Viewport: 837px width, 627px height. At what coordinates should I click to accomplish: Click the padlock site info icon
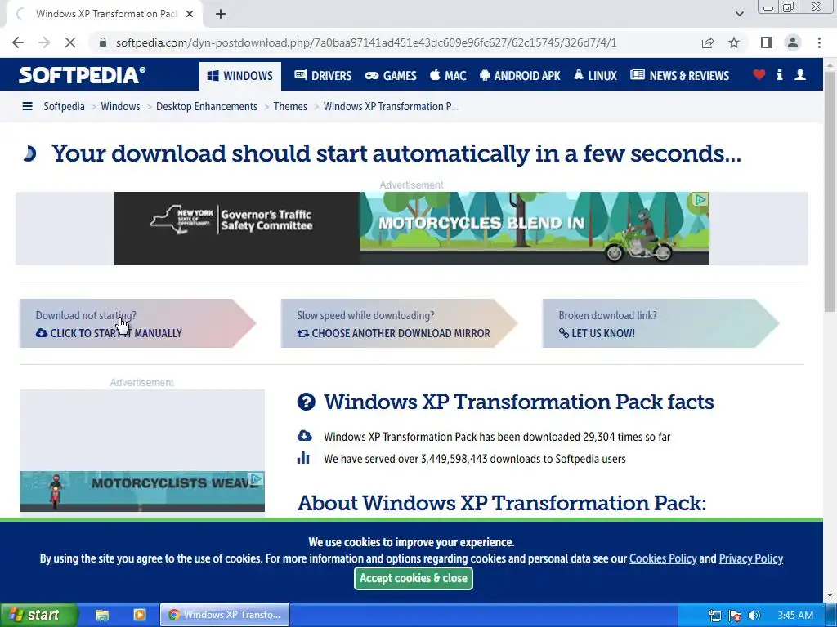pos(103,42)
